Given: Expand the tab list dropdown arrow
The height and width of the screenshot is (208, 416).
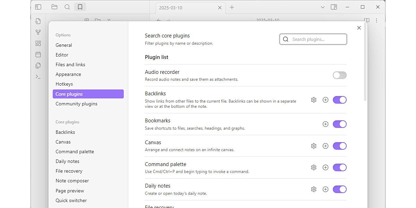Looking at the screenshot, I should (x=322, y=7).
